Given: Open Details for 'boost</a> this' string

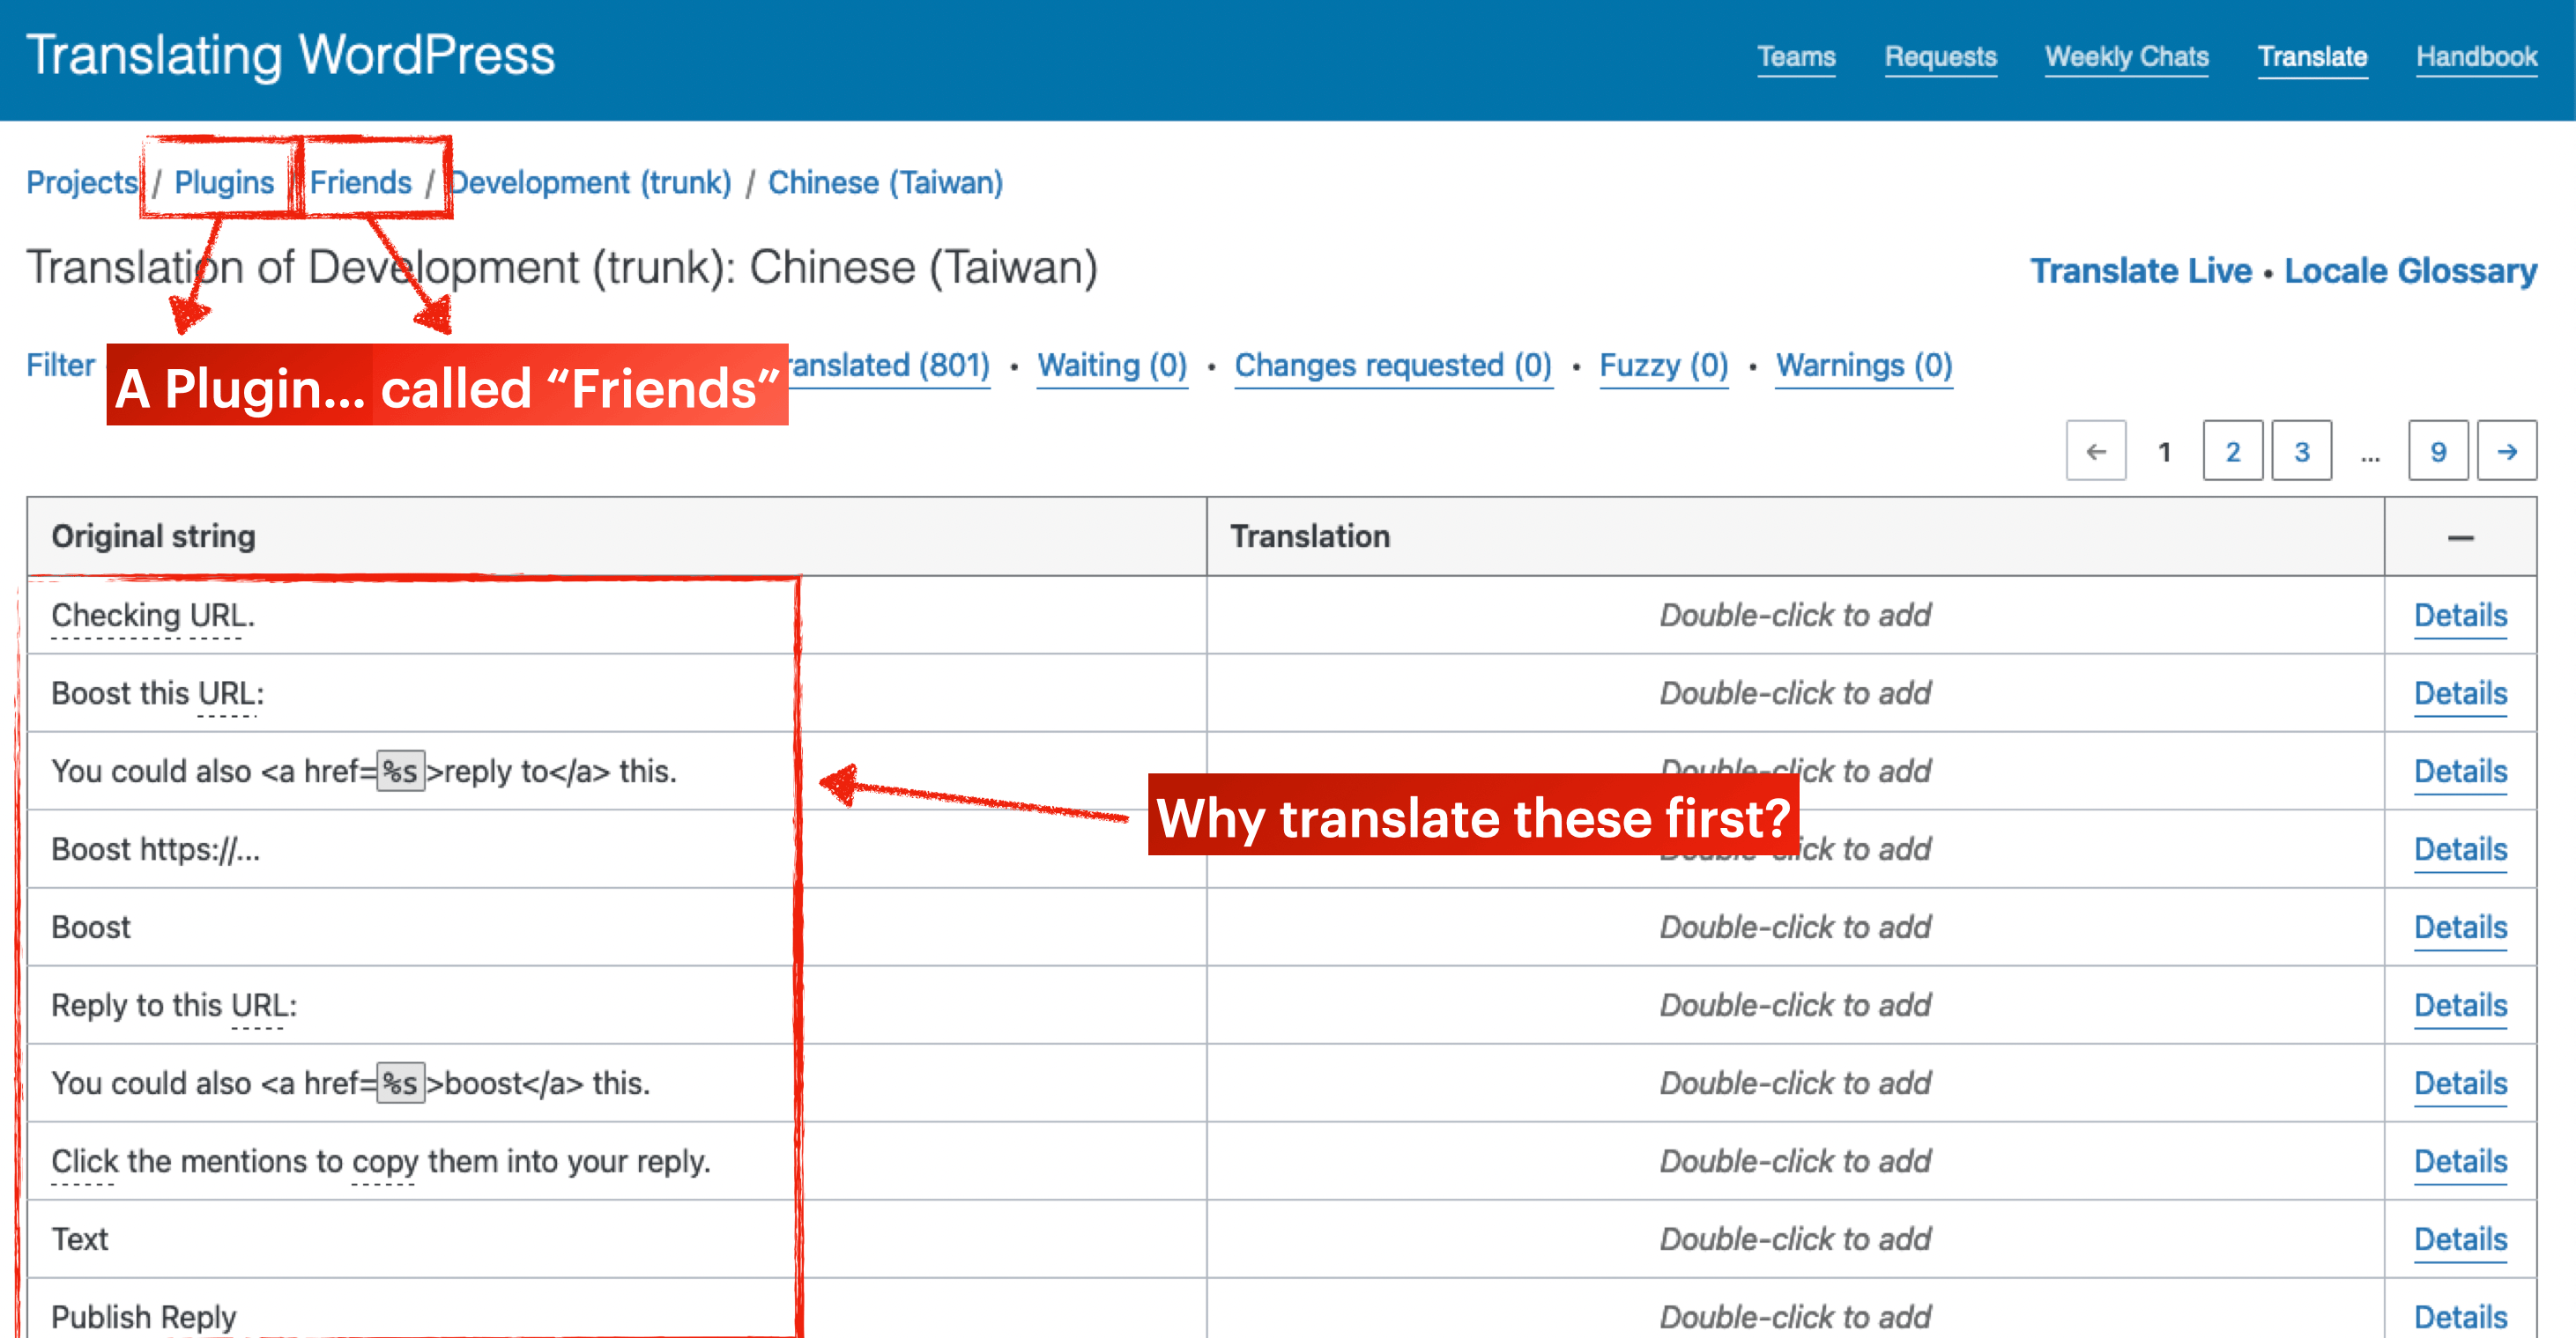Looking at the screenshot, I should coord(2460,1083).
